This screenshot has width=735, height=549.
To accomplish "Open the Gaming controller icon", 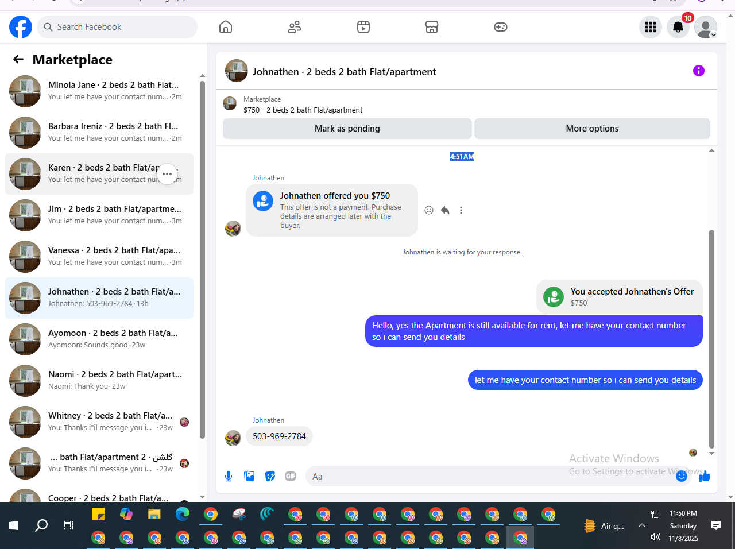I will point(501,27).
